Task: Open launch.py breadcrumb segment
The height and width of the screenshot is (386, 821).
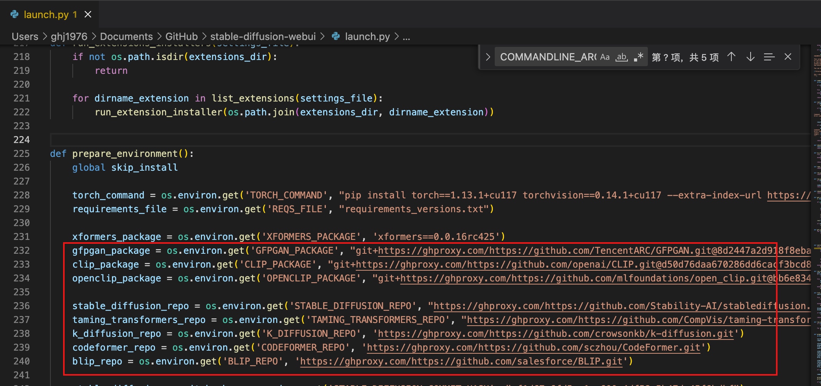Action: pyautogui.click(x=367, y=37)
